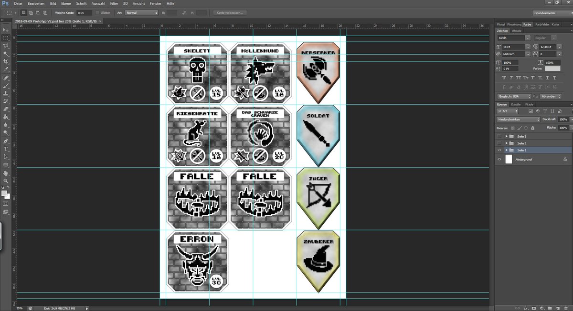The width and height of the screenshot is (573, 311).
Task: Show the Seite 3 layer group
Action: [499, 136]
